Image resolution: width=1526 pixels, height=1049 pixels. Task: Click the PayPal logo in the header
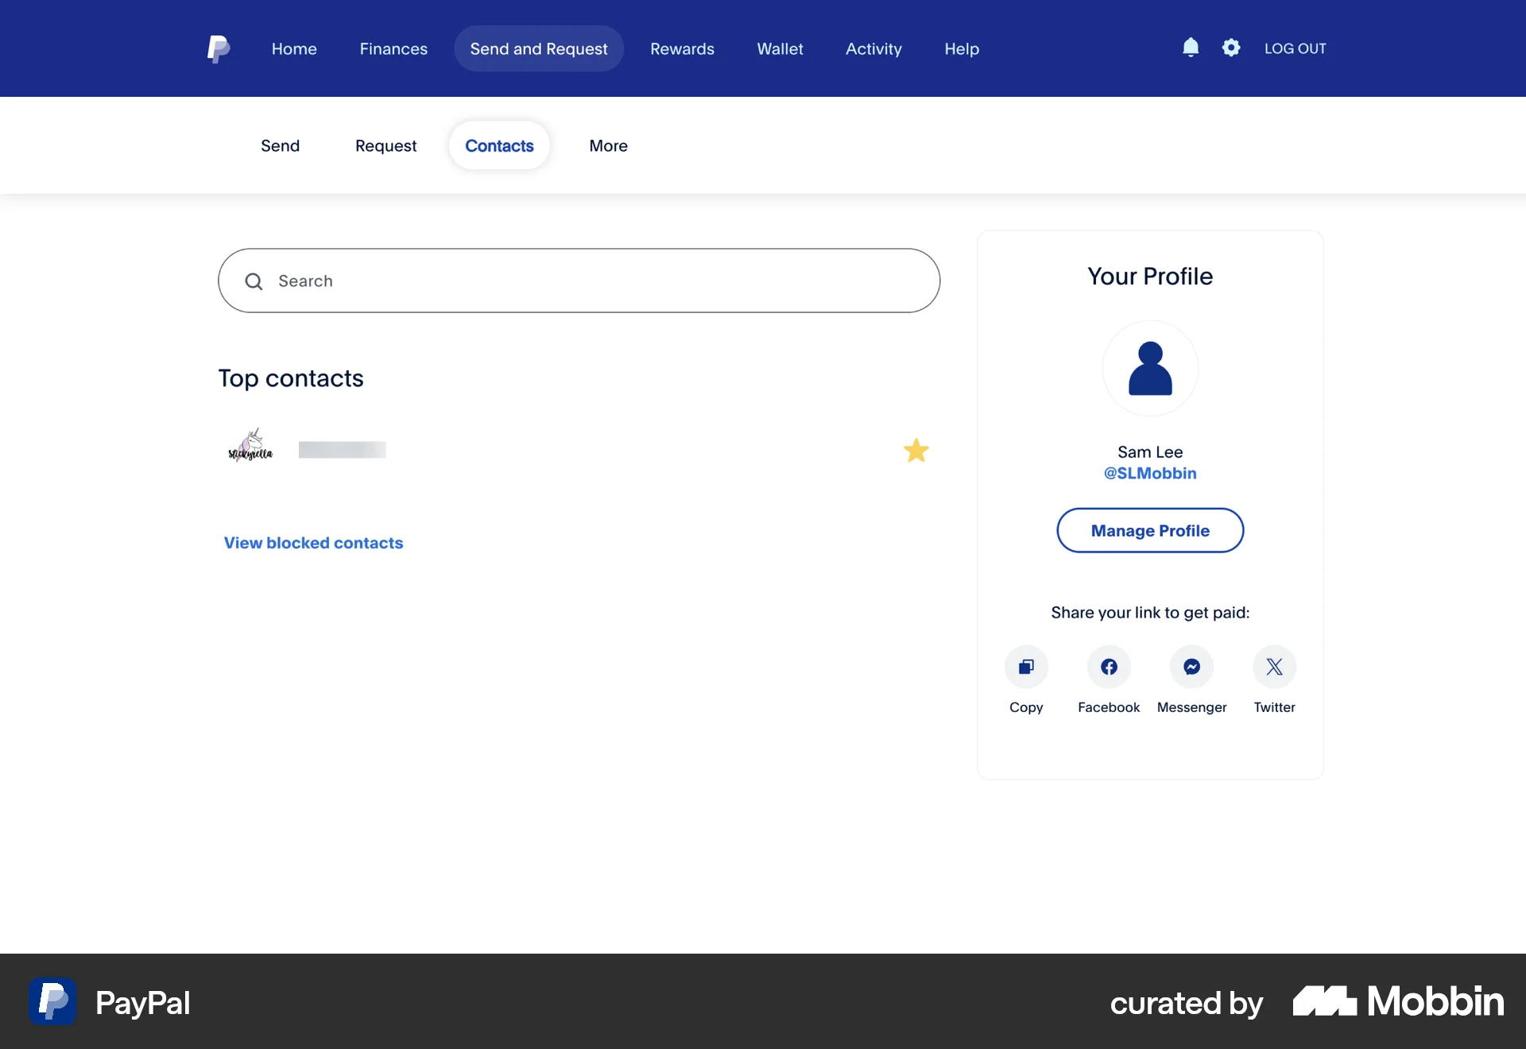(219, 48)
